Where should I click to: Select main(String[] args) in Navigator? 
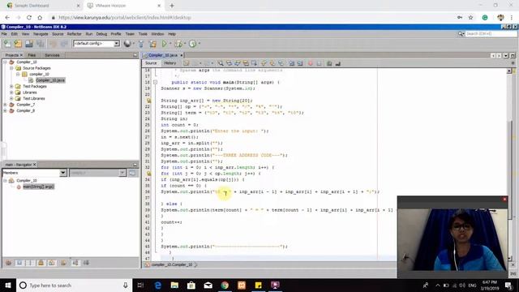38,187
